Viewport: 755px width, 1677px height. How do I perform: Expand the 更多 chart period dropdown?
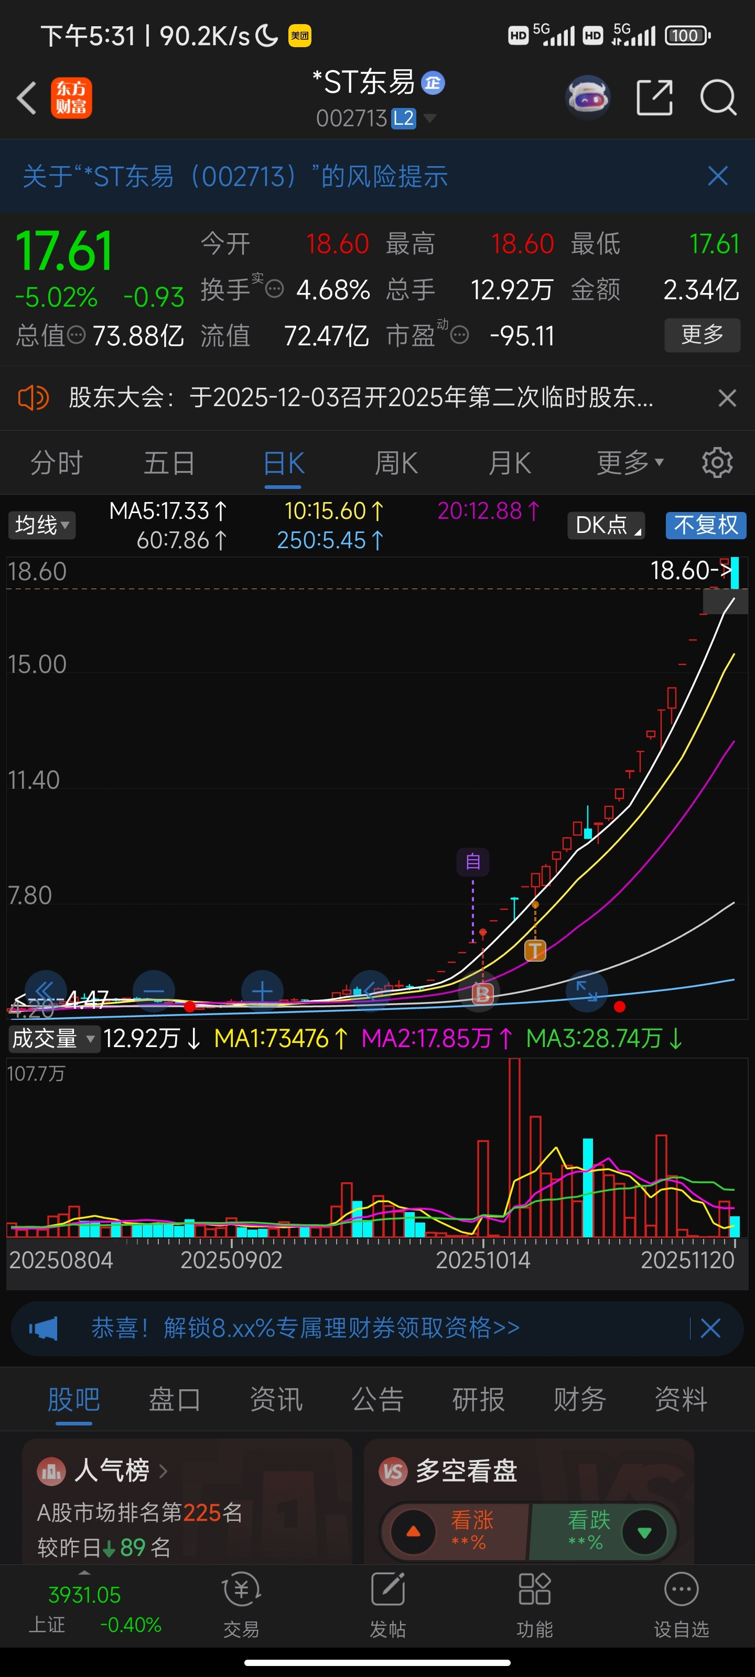tap(631, 463)
